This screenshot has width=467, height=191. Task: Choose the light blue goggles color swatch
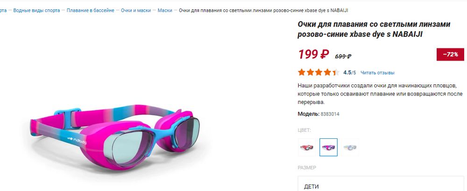350,147
